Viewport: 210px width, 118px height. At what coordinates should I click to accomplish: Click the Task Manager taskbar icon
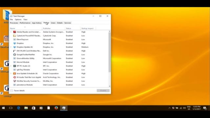click(64, 108)
